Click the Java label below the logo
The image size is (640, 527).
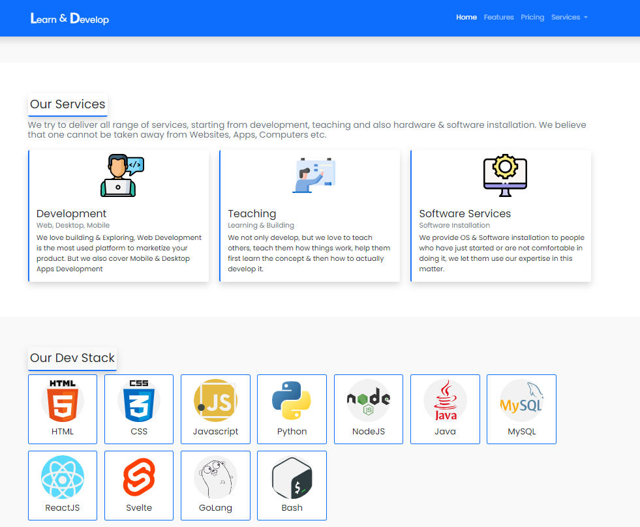445,432
